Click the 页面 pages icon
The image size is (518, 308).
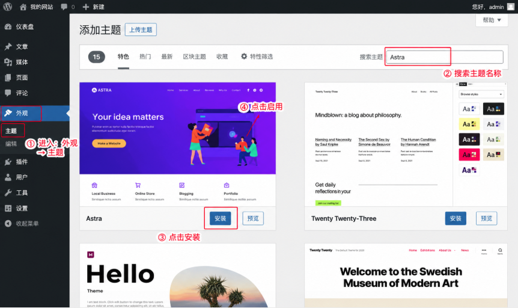(x=8, y=78)
